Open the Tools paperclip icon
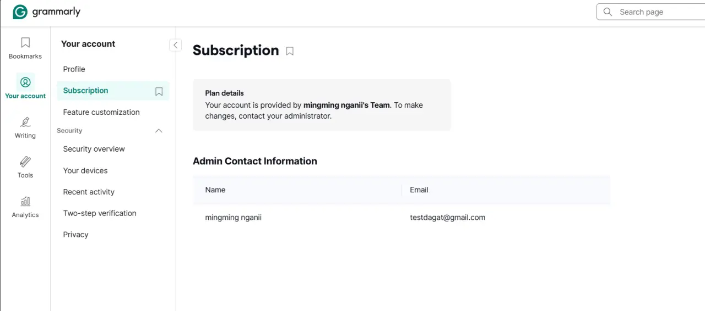Viewport: 705px width, 311px height. pyautogui.click(x=25, y=162)
